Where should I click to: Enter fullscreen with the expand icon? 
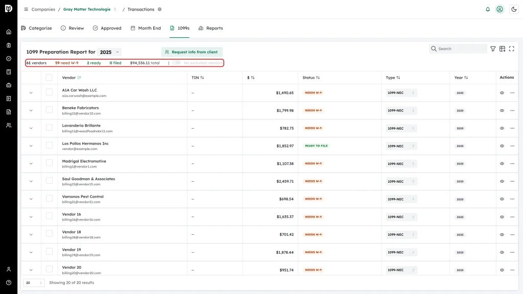point(512,48)
